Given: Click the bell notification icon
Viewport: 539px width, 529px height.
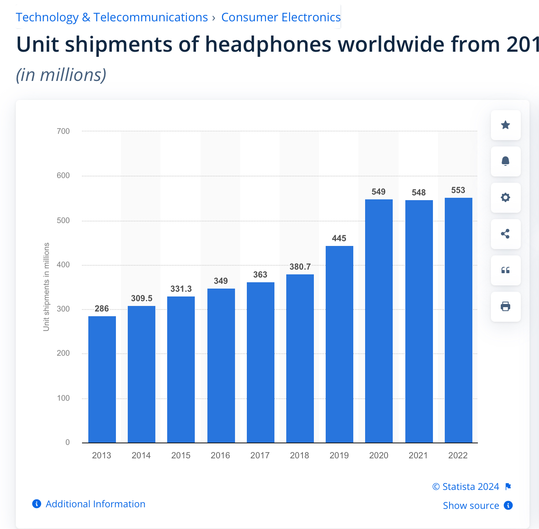Looking at the screenshot, I should click(x=505, y=161).
